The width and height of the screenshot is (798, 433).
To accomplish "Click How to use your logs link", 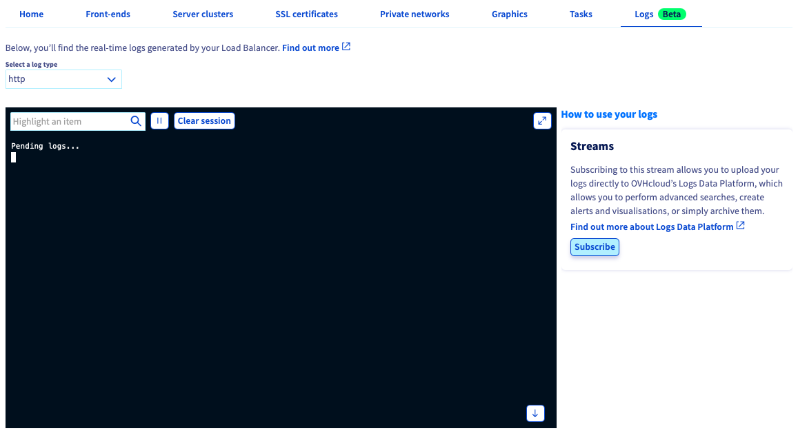I will coord(609,114).
